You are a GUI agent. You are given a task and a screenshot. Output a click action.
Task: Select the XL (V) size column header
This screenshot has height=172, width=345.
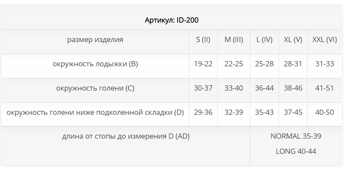tap(293, 40)
